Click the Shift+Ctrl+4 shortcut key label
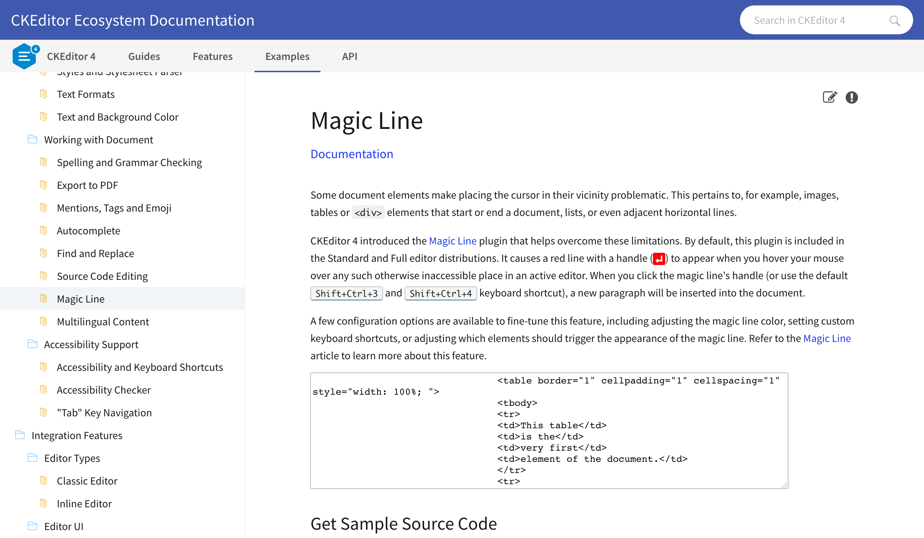This screenshot has width=924, height=538. (x=441, y=294)
